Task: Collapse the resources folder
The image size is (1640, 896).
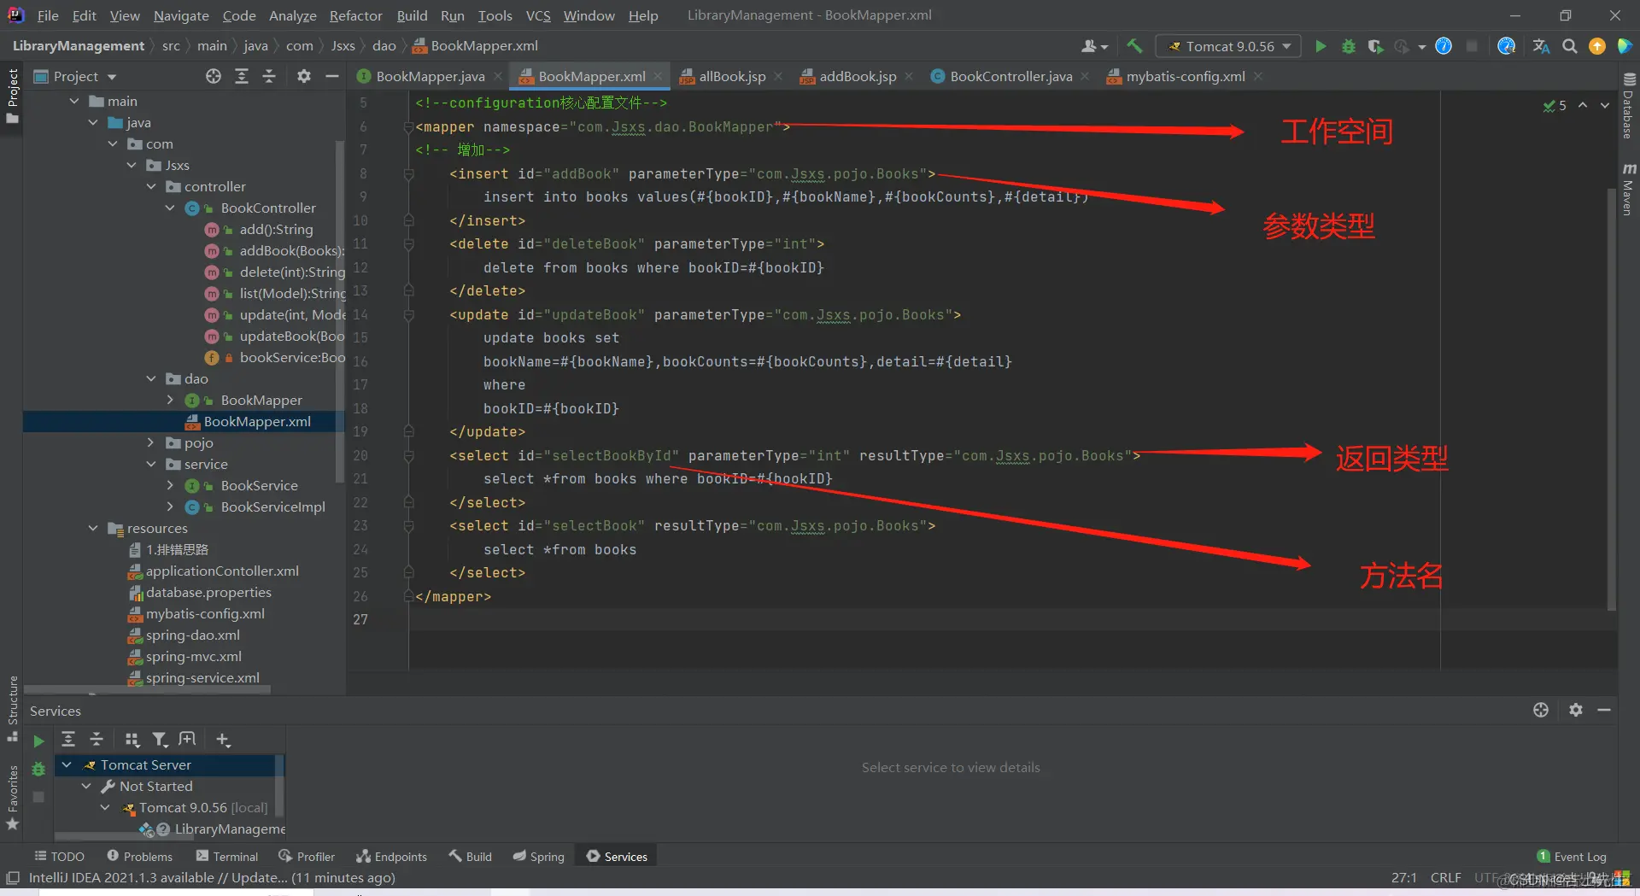Action: 93,528
